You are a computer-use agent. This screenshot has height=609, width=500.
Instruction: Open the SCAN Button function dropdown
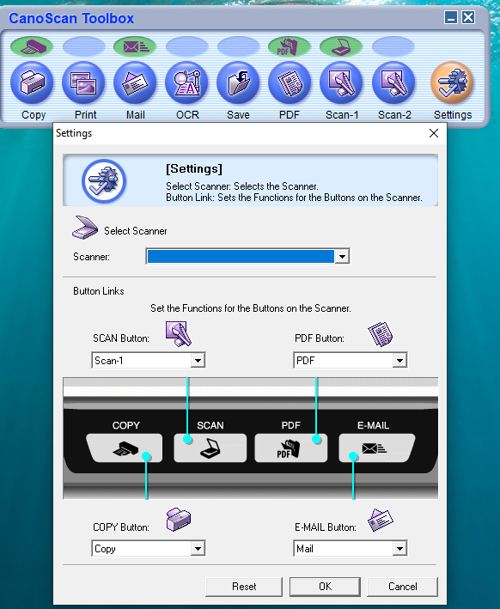coord(149,361)
